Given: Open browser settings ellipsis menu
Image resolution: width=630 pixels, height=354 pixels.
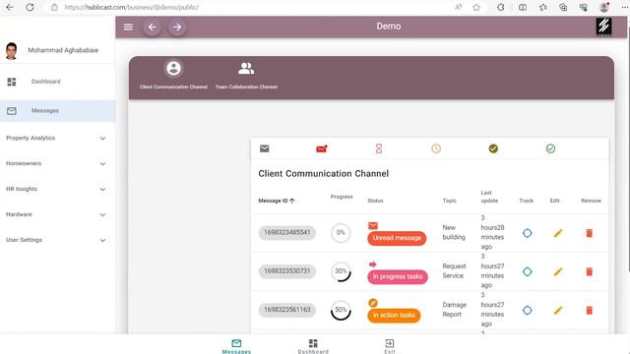Looking at the screenshot, I should 624,7.
